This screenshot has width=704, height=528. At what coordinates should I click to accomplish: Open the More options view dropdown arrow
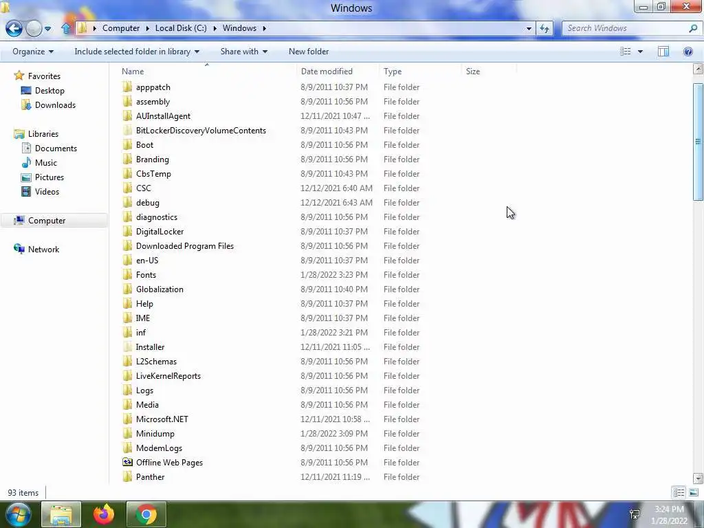(640, 52)
